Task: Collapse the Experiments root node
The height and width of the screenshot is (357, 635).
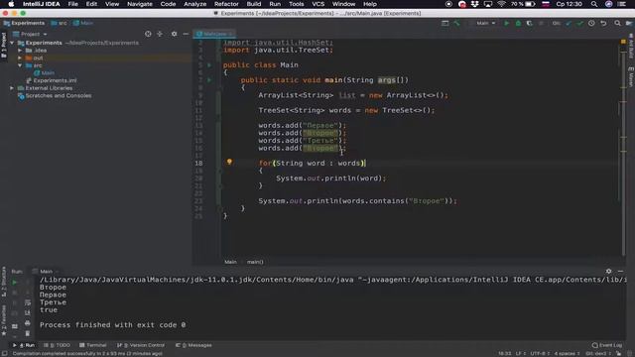Action: [x=12, y=43]
